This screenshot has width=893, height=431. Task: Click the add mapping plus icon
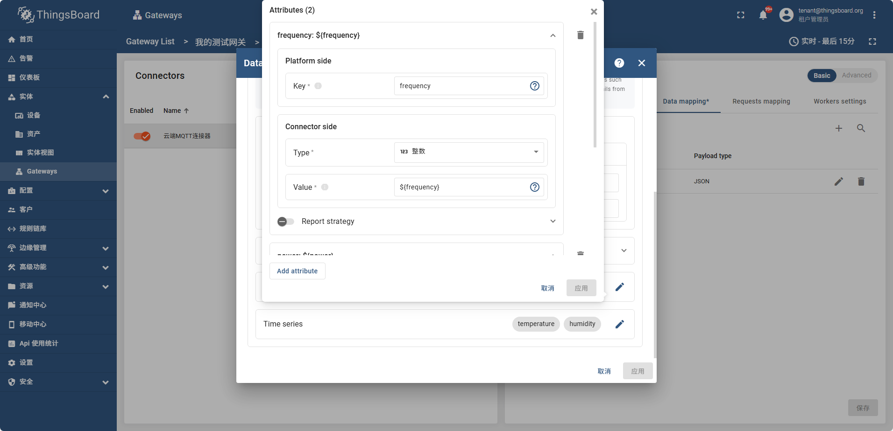click(838, 128)
